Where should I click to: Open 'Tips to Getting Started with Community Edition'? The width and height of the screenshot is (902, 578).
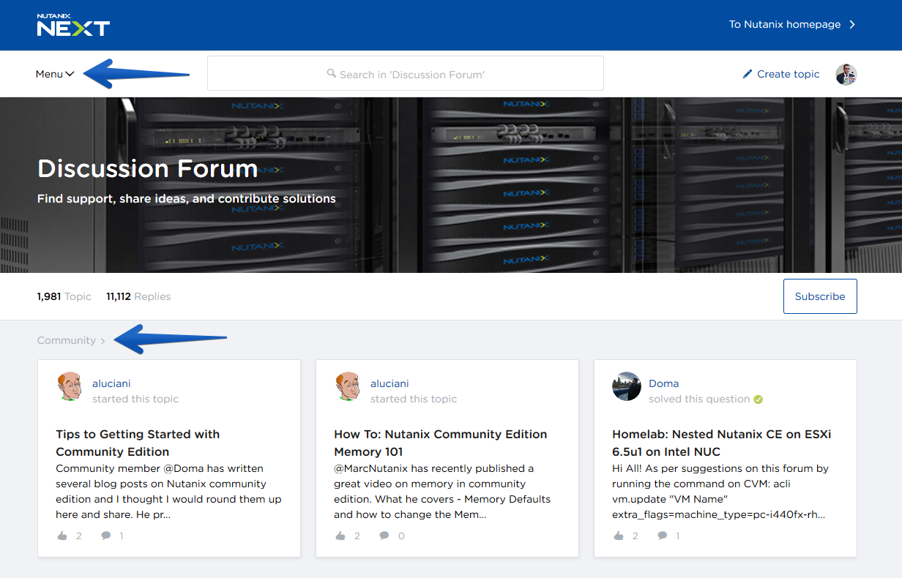click(x=138, y=443)
